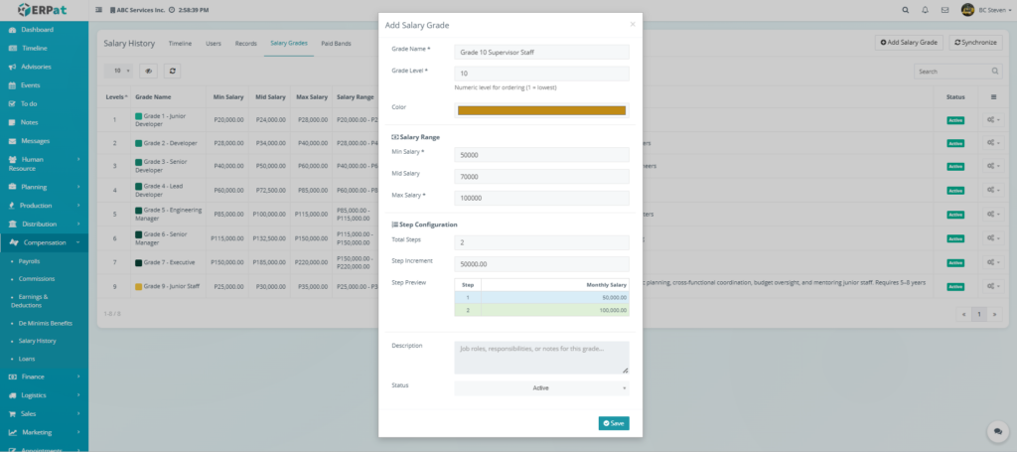Click the Grade Name input field
1017x452 pixels.
[541, 52]
